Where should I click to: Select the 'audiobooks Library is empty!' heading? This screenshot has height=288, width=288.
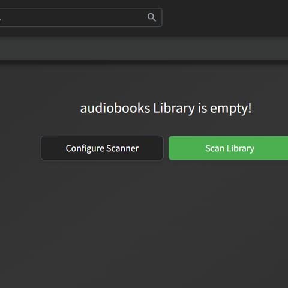(166, 109)
